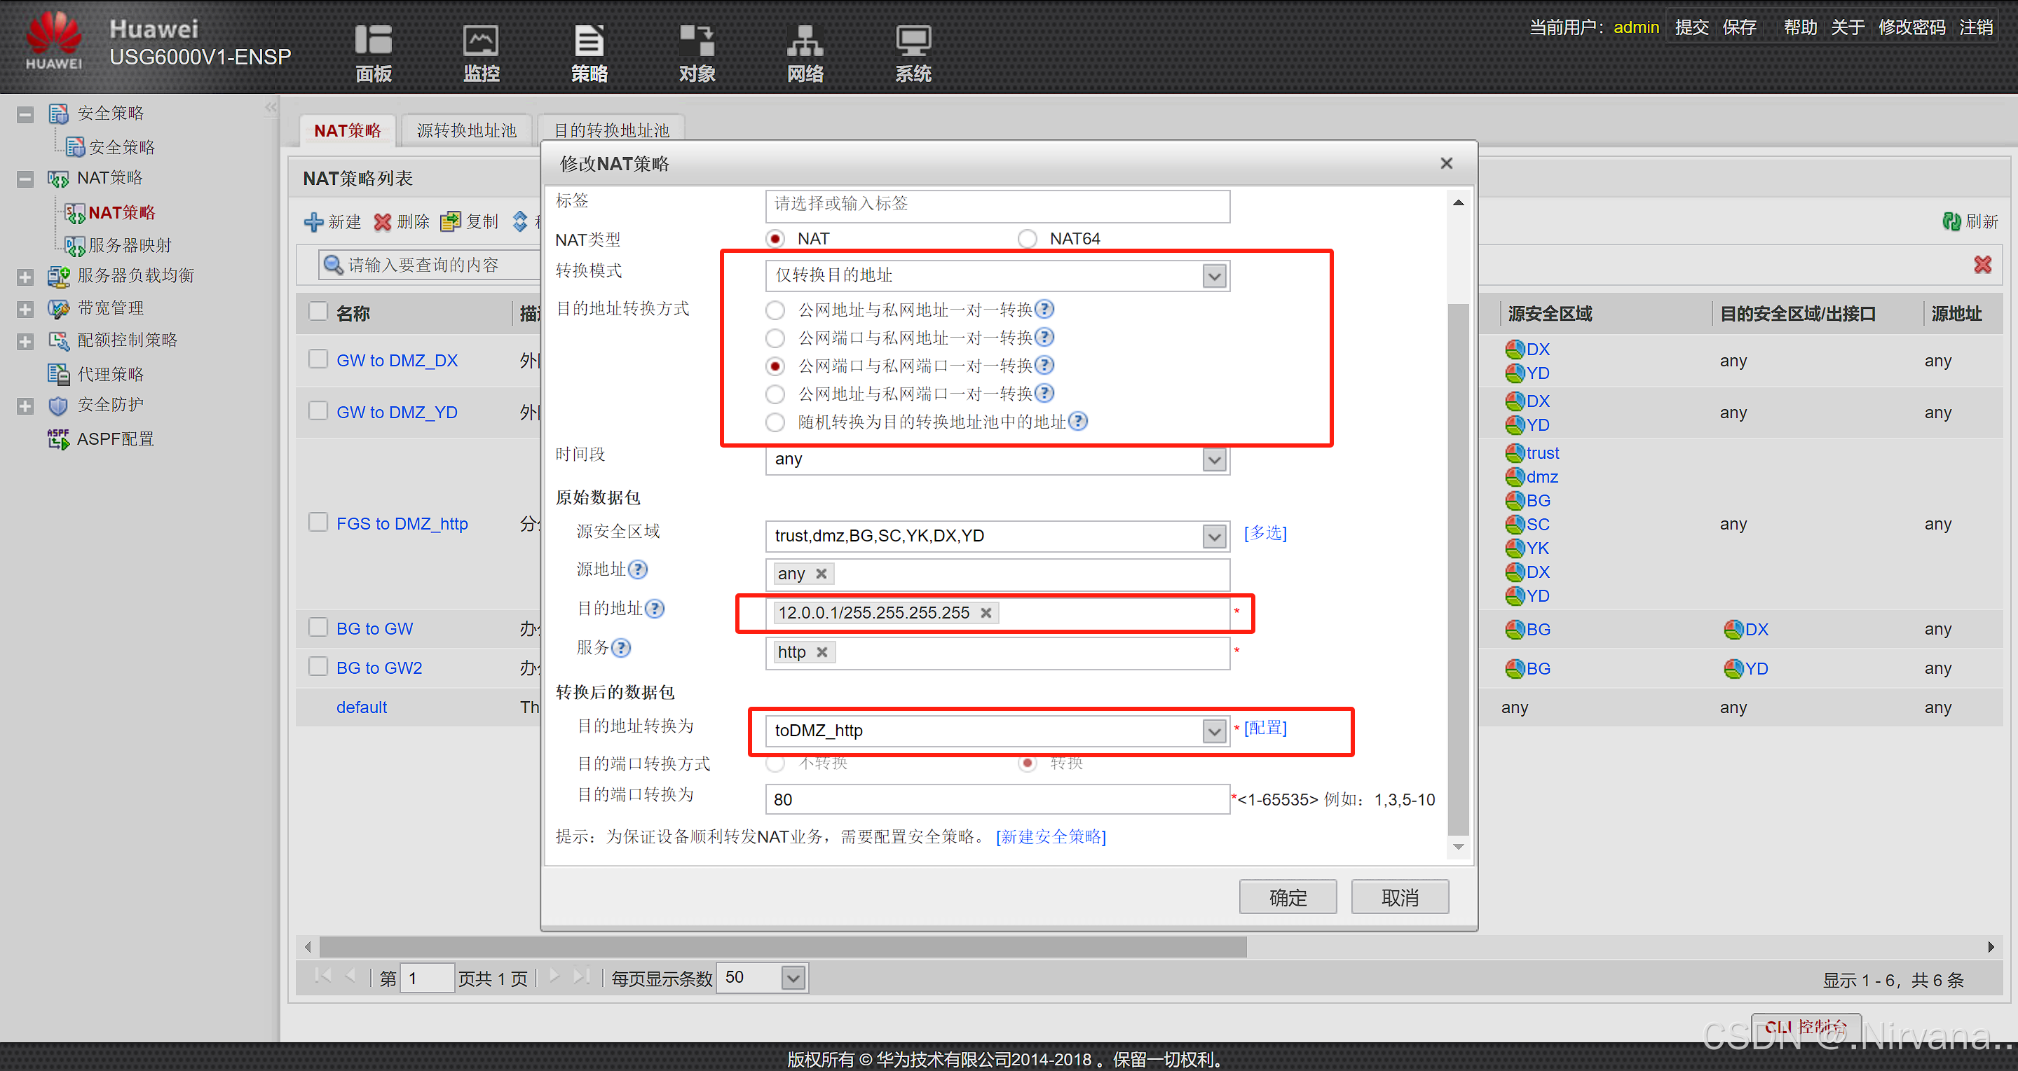Click the 标签 input field
This screenshot has height=1071, width=2018.
pyautogui.click(x=997, y=205)
